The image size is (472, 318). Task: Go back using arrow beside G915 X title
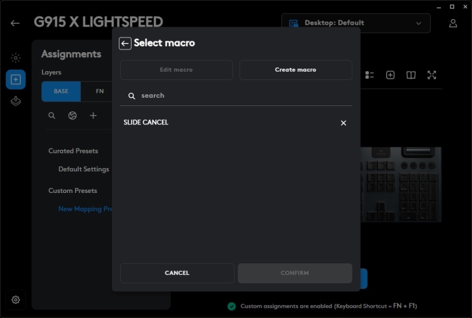pyautogui.click(x=15, y=23)
